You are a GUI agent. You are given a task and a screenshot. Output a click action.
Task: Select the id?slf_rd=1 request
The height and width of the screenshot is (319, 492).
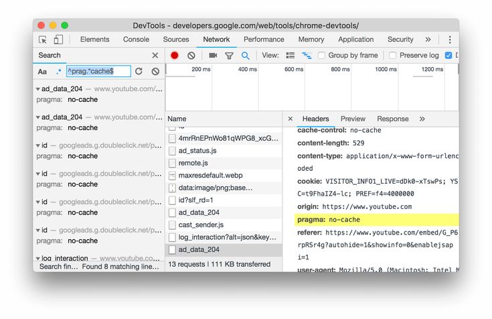click(x=224, y=200)
